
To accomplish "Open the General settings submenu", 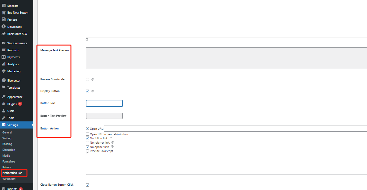I will 7,132.
